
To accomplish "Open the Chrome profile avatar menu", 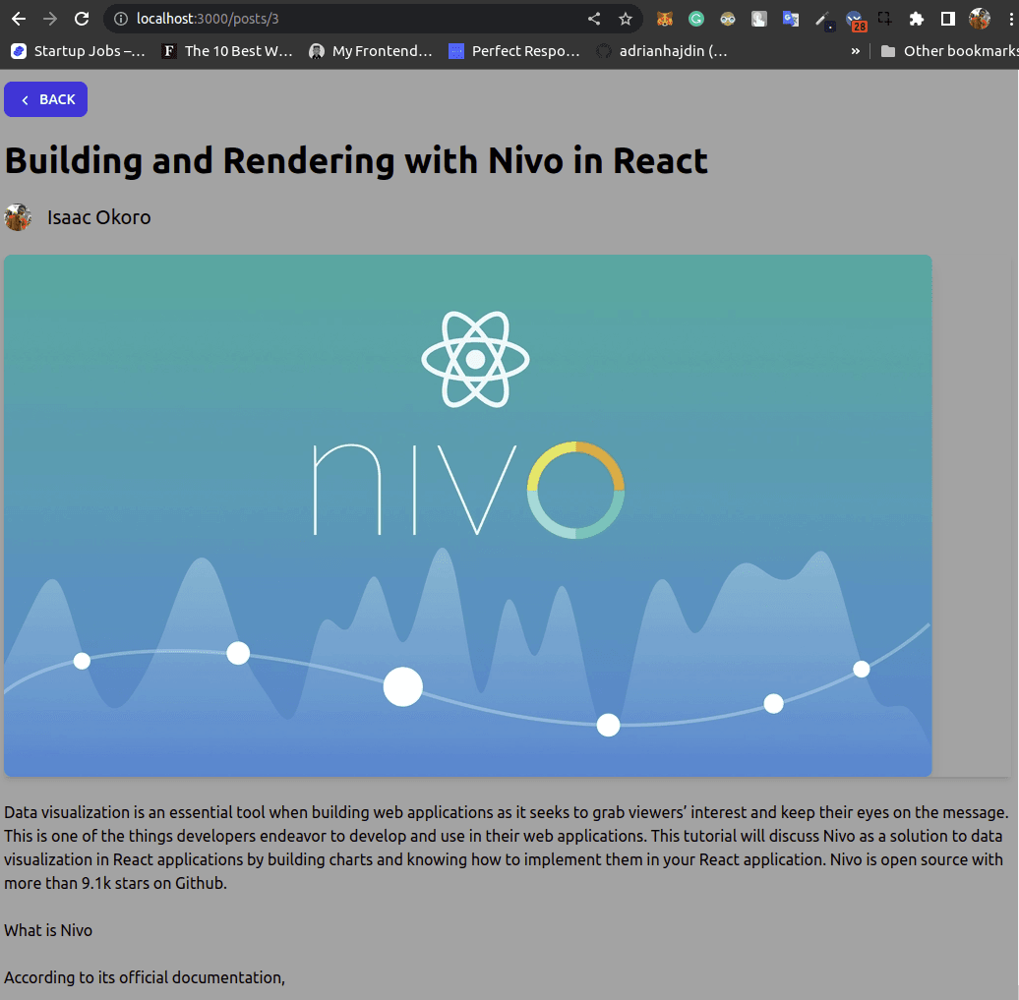I will coord(980,19).
